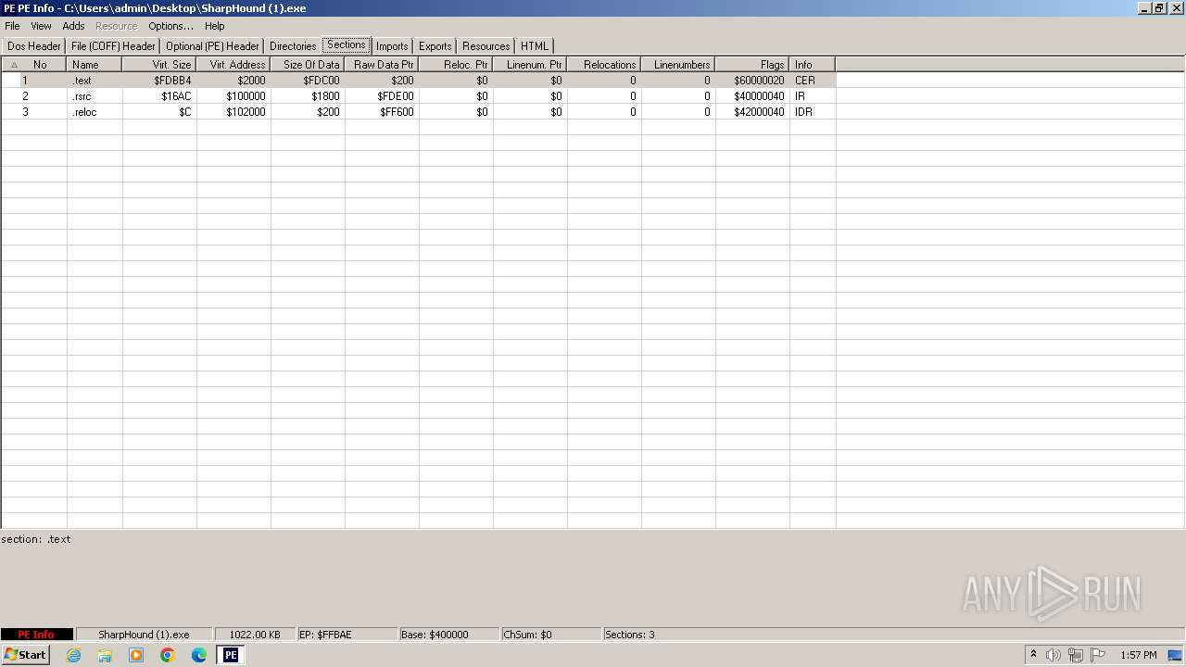
Task: Click the SharpHound (1).exe status bar entry
Action: pyautogui.click(x=144, y=635)
